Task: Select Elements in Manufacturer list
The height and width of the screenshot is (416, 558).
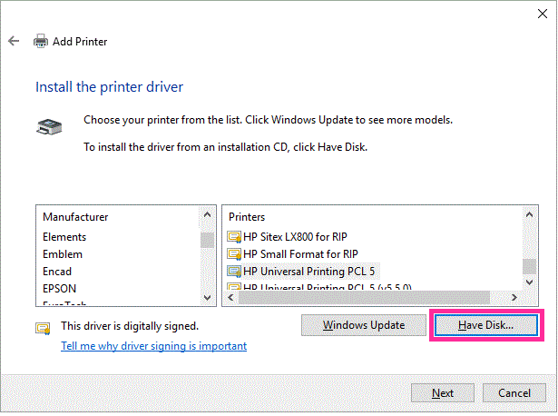Action: 64,237
